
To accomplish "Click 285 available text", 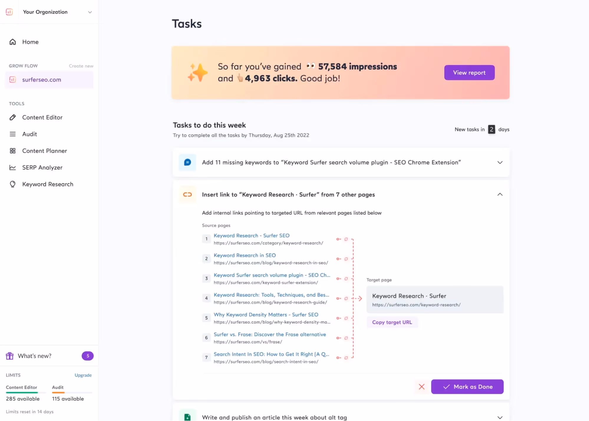I will click(23, 399).
